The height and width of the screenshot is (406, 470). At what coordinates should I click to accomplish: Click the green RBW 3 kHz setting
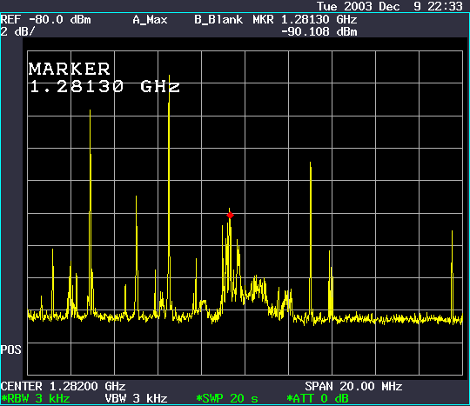(x=36, y=399)
